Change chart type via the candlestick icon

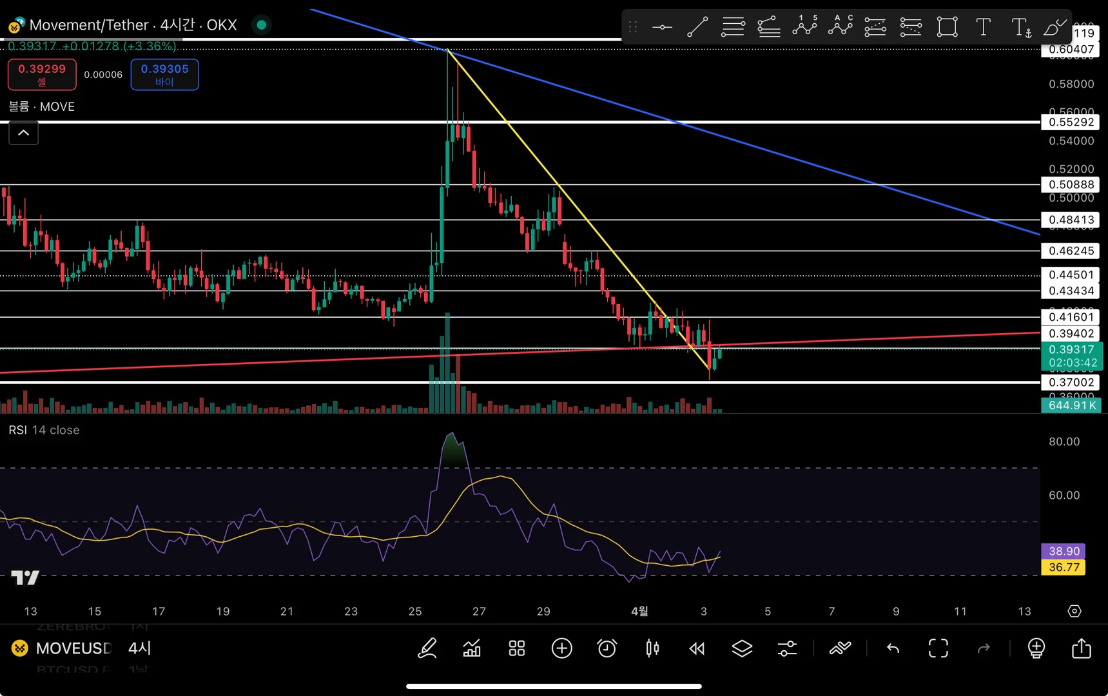pos(652,648)
